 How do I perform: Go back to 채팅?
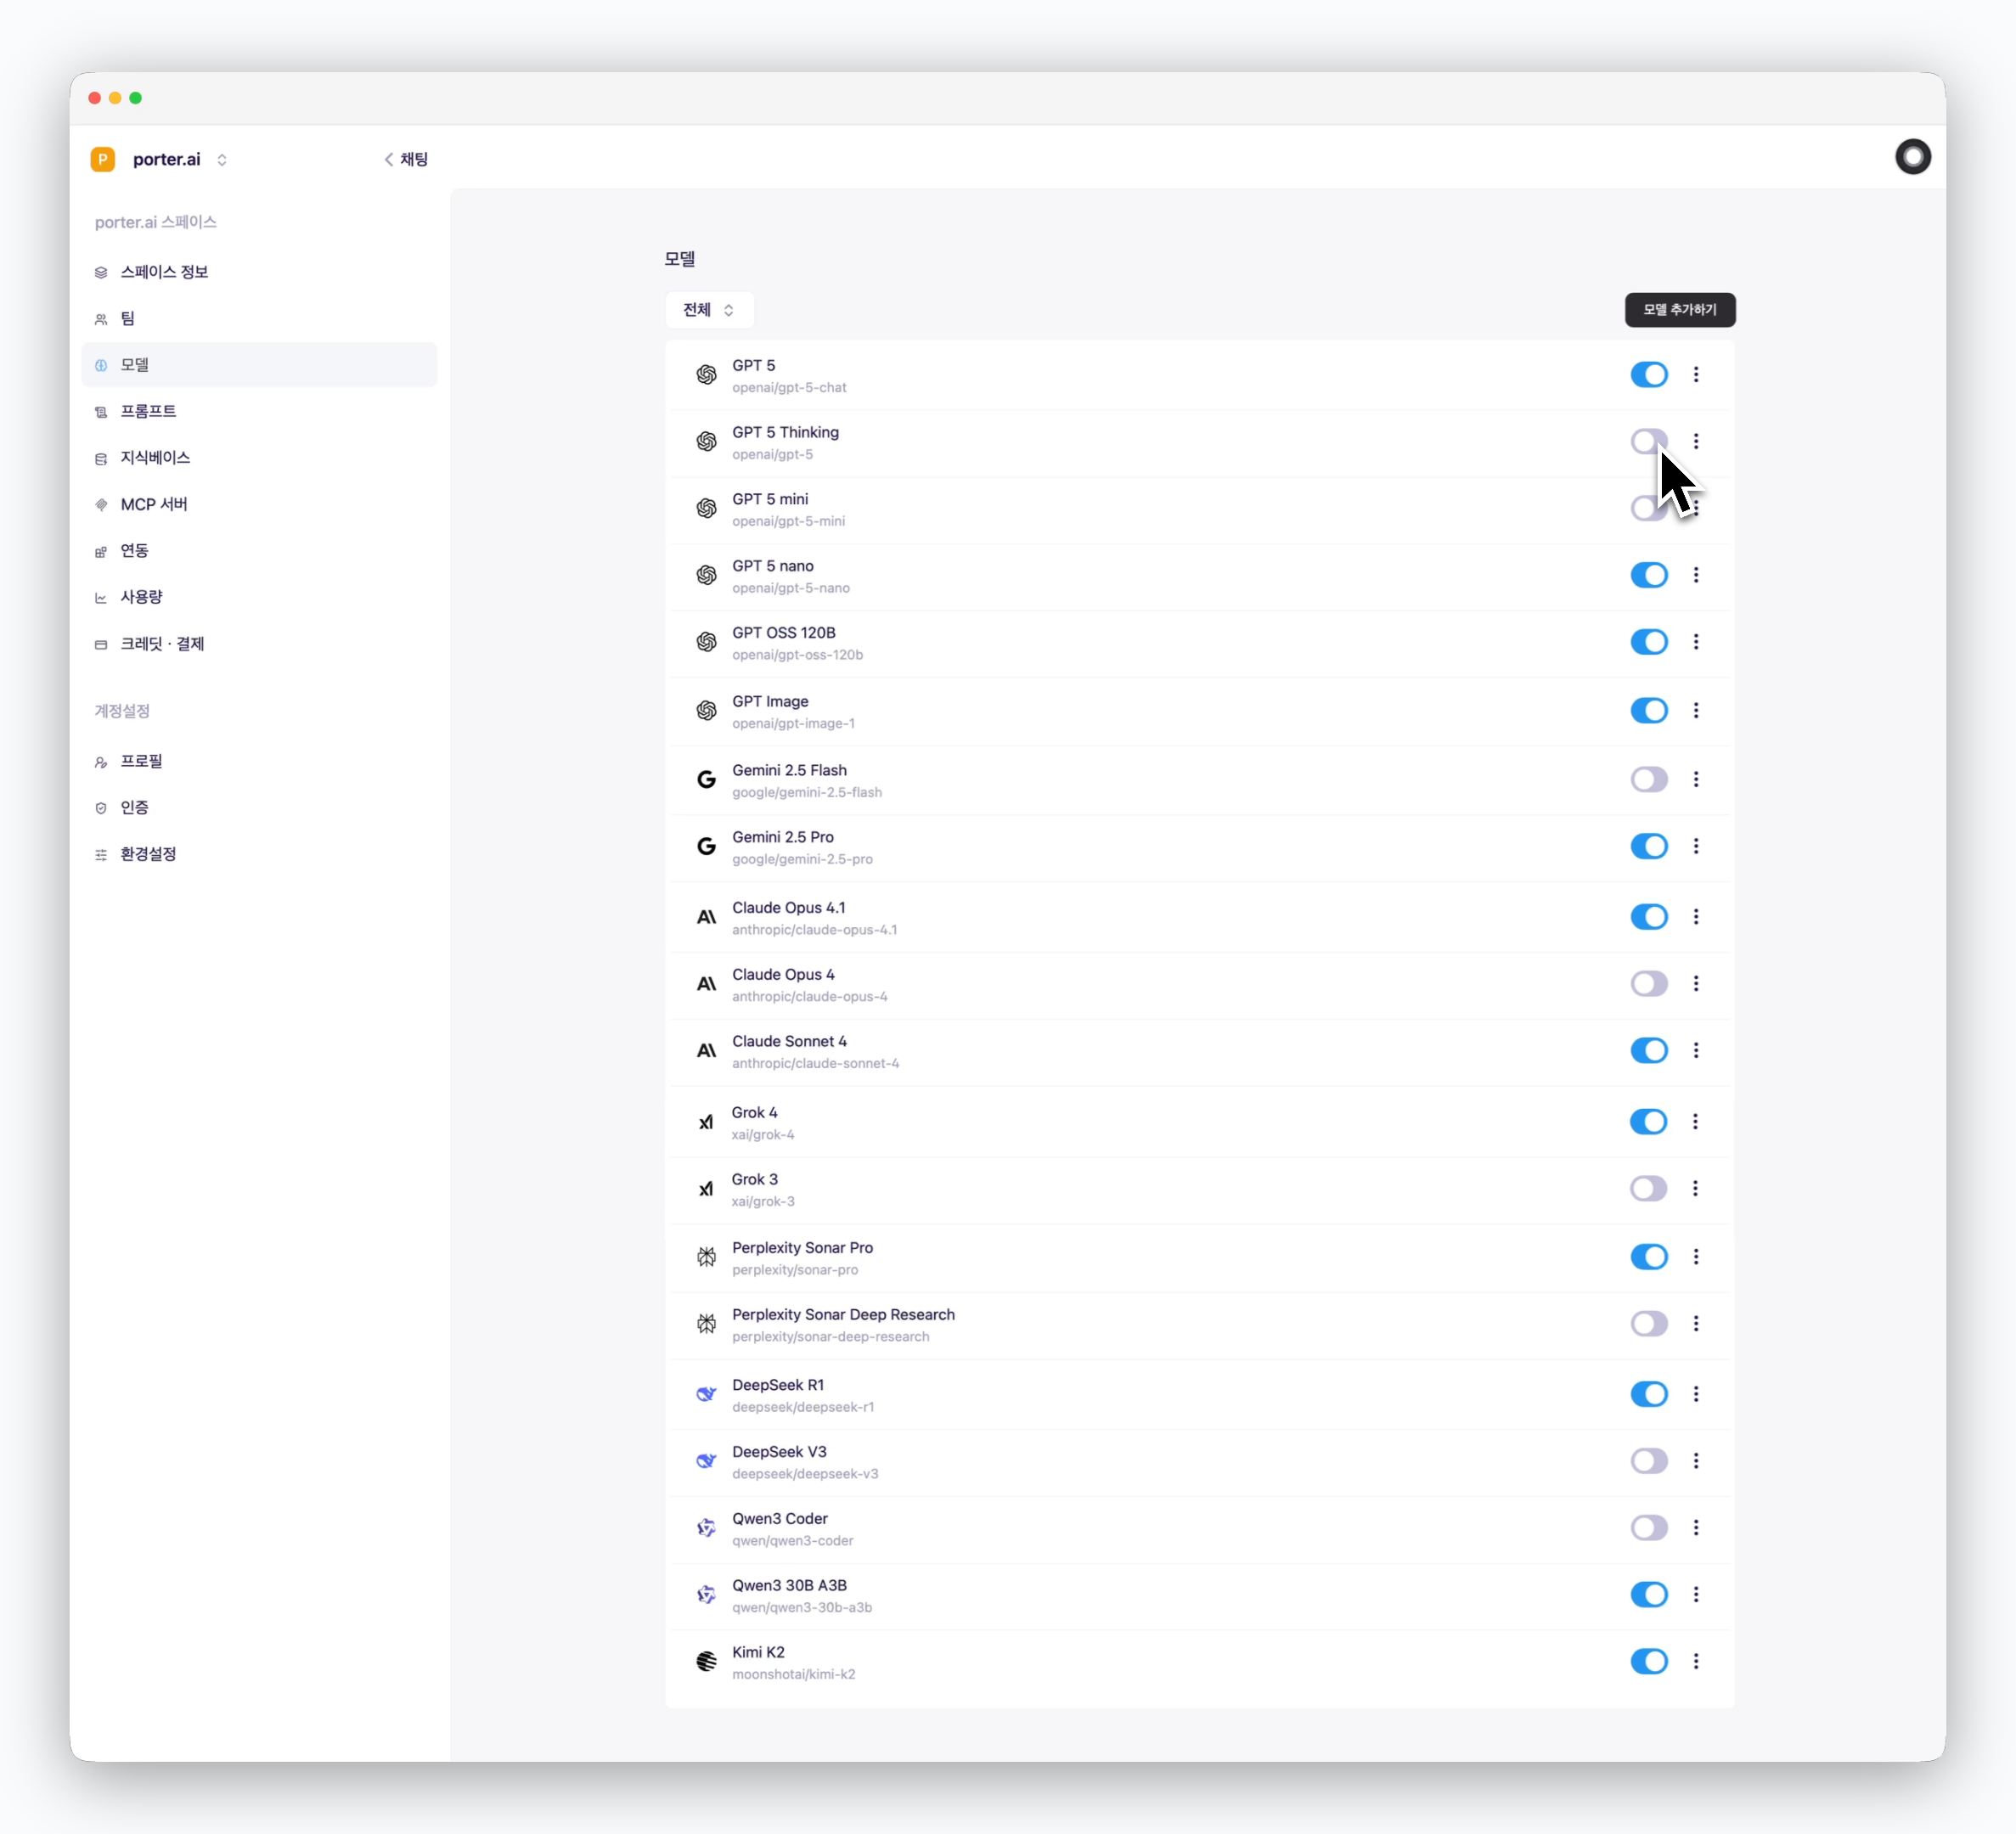(x=406, y=159)
